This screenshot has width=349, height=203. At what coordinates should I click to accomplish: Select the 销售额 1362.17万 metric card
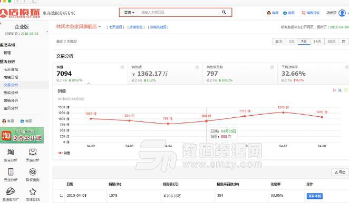click(165, 74)
